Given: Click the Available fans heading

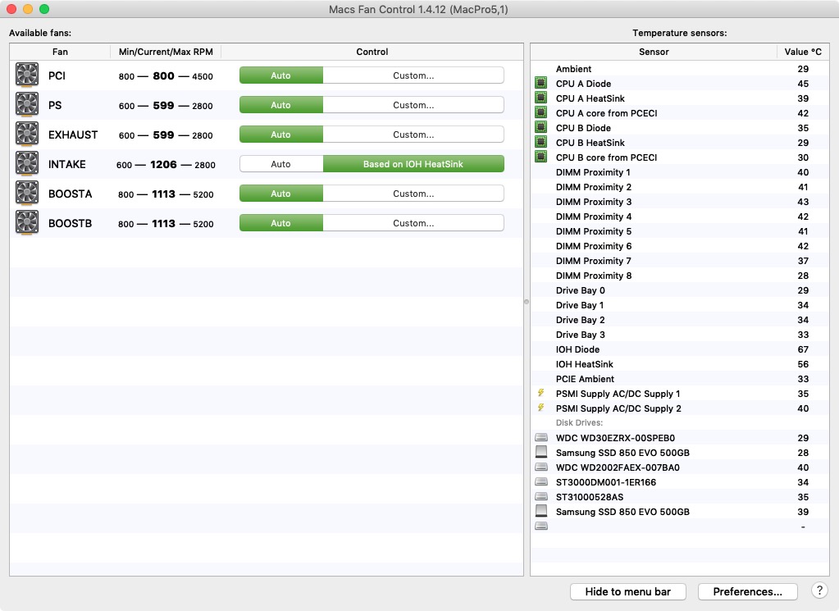Looking at the screenshot, I should (40, 33).
